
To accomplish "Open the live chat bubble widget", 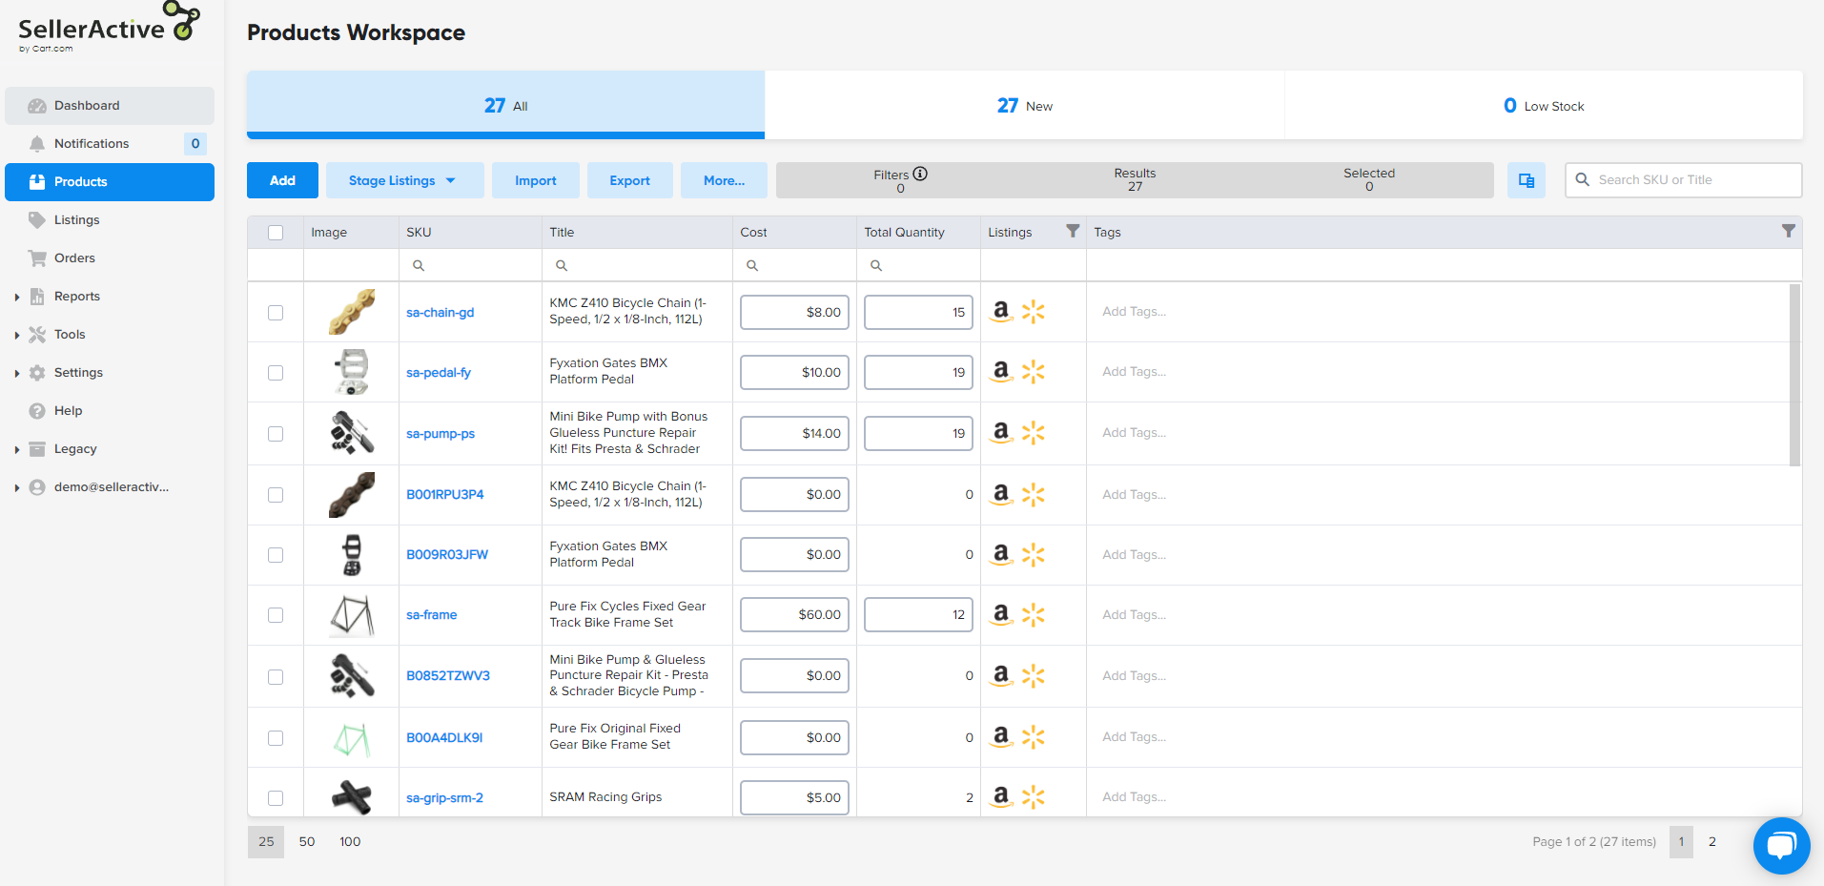I will coord(1781,845).
